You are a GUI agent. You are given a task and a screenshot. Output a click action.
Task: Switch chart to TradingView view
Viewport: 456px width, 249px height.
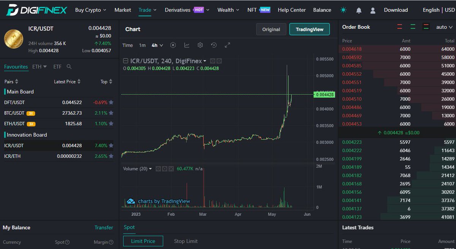[x=310, y=29]
